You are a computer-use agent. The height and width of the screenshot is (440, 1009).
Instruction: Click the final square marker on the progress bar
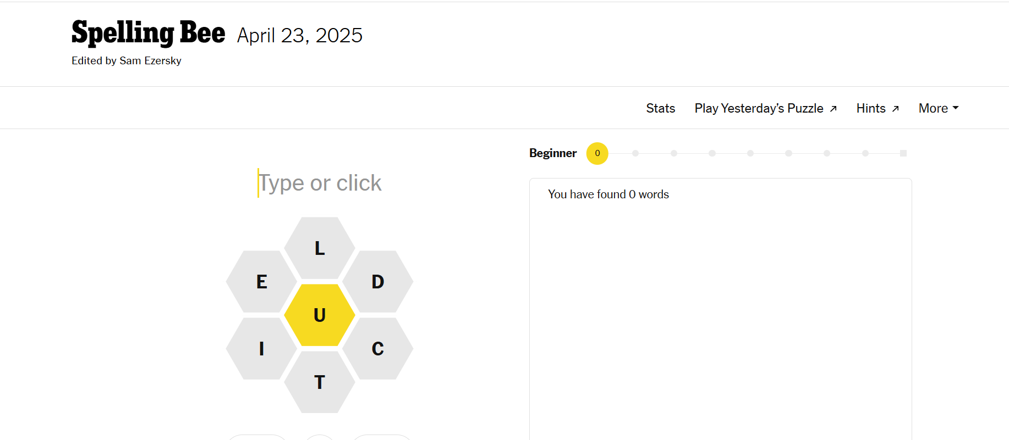point(903,154)
